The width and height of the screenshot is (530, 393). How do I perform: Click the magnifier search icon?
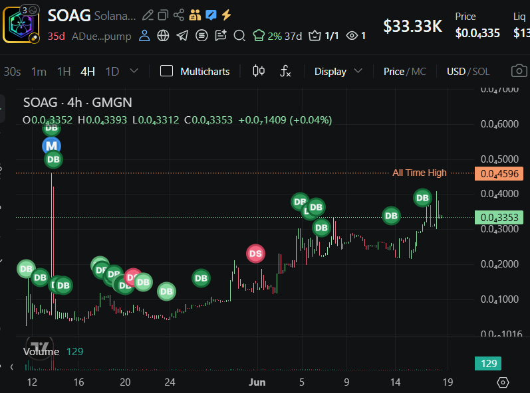(239, 35)
